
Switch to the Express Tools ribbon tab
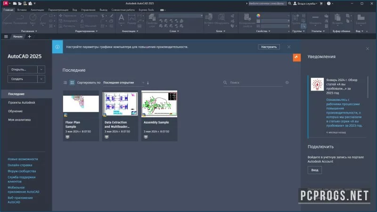coord(146,10)
